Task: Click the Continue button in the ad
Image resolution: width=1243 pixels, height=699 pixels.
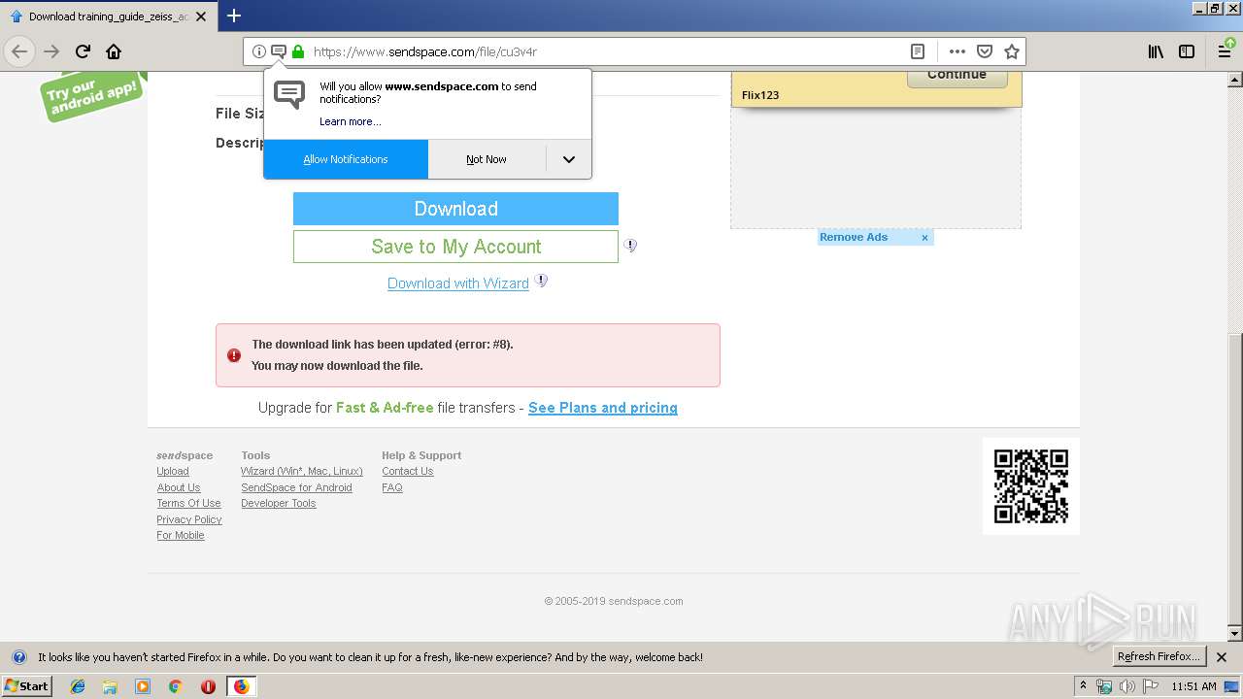Action: point(957,76)
